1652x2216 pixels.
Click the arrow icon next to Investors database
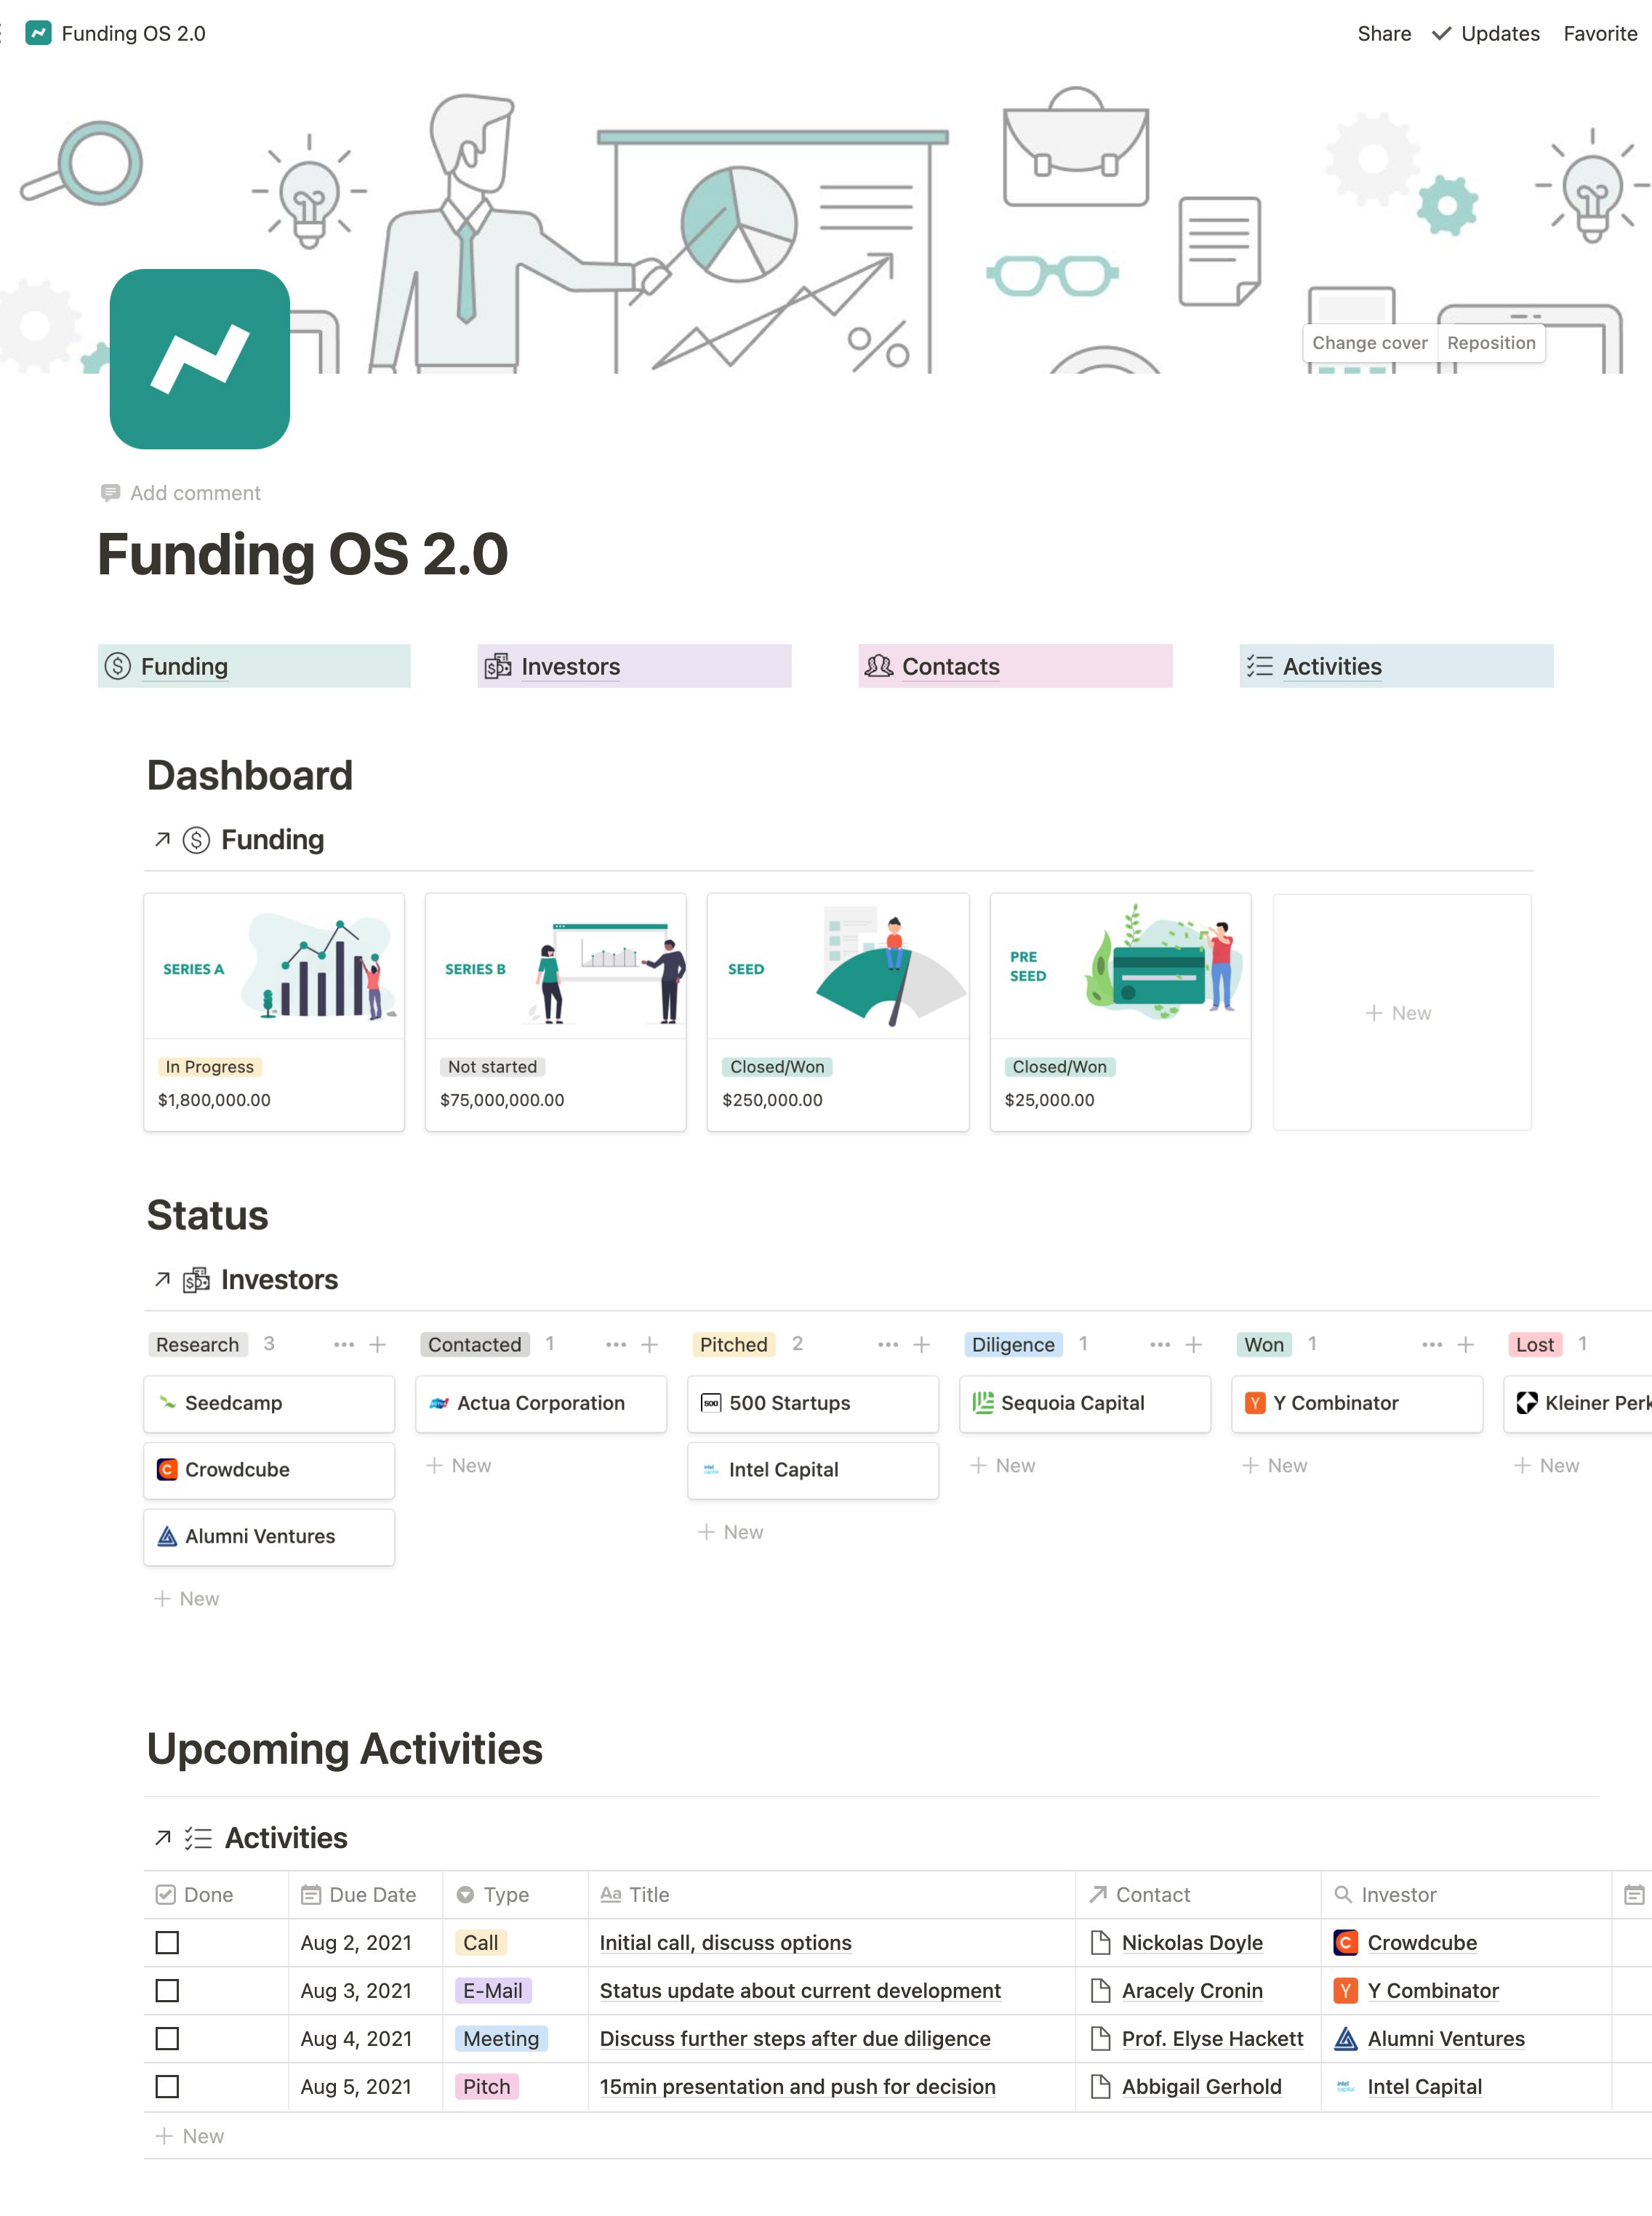coord(162,1279)
